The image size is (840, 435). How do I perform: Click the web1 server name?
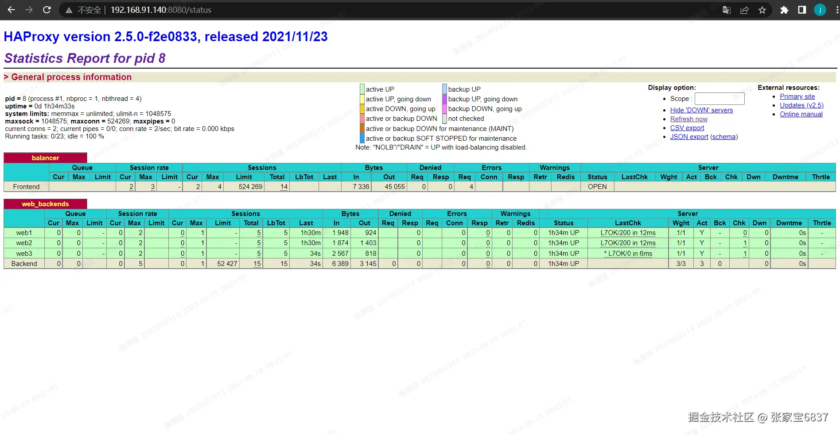click(24, 233)
